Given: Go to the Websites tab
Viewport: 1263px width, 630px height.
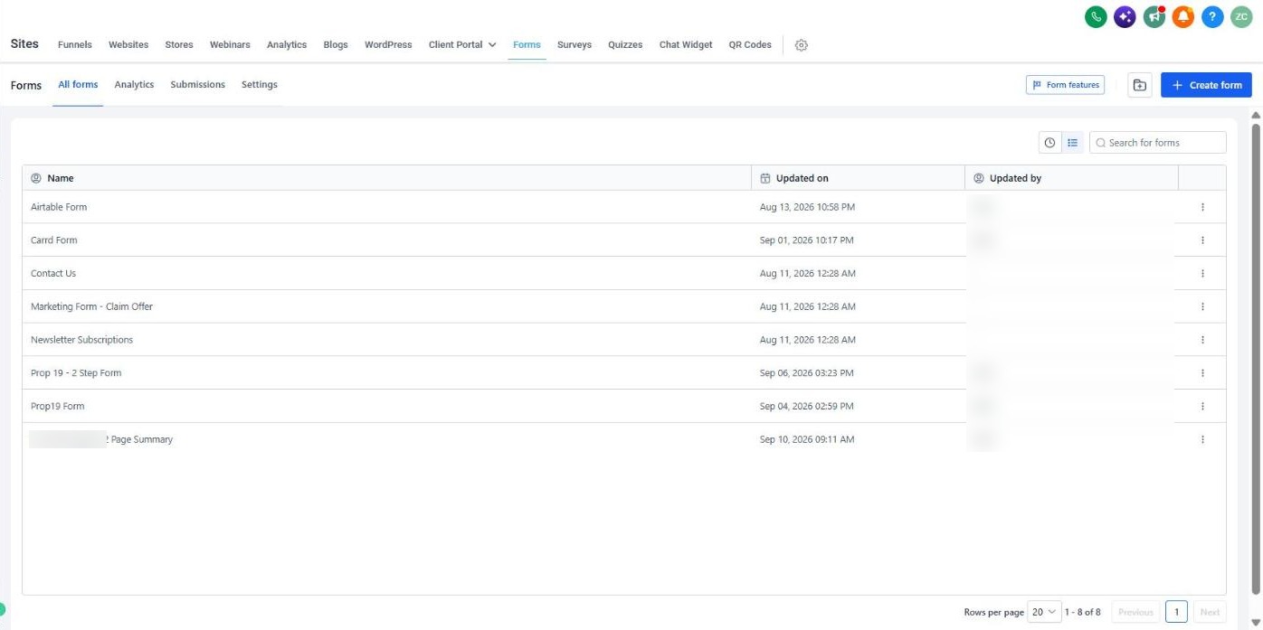Looking at the screenshot, I should pos(128,45).
